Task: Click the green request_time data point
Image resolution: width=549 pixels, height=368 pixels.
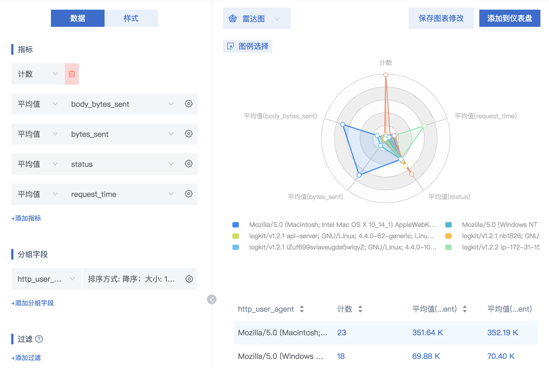Action: 424,126
